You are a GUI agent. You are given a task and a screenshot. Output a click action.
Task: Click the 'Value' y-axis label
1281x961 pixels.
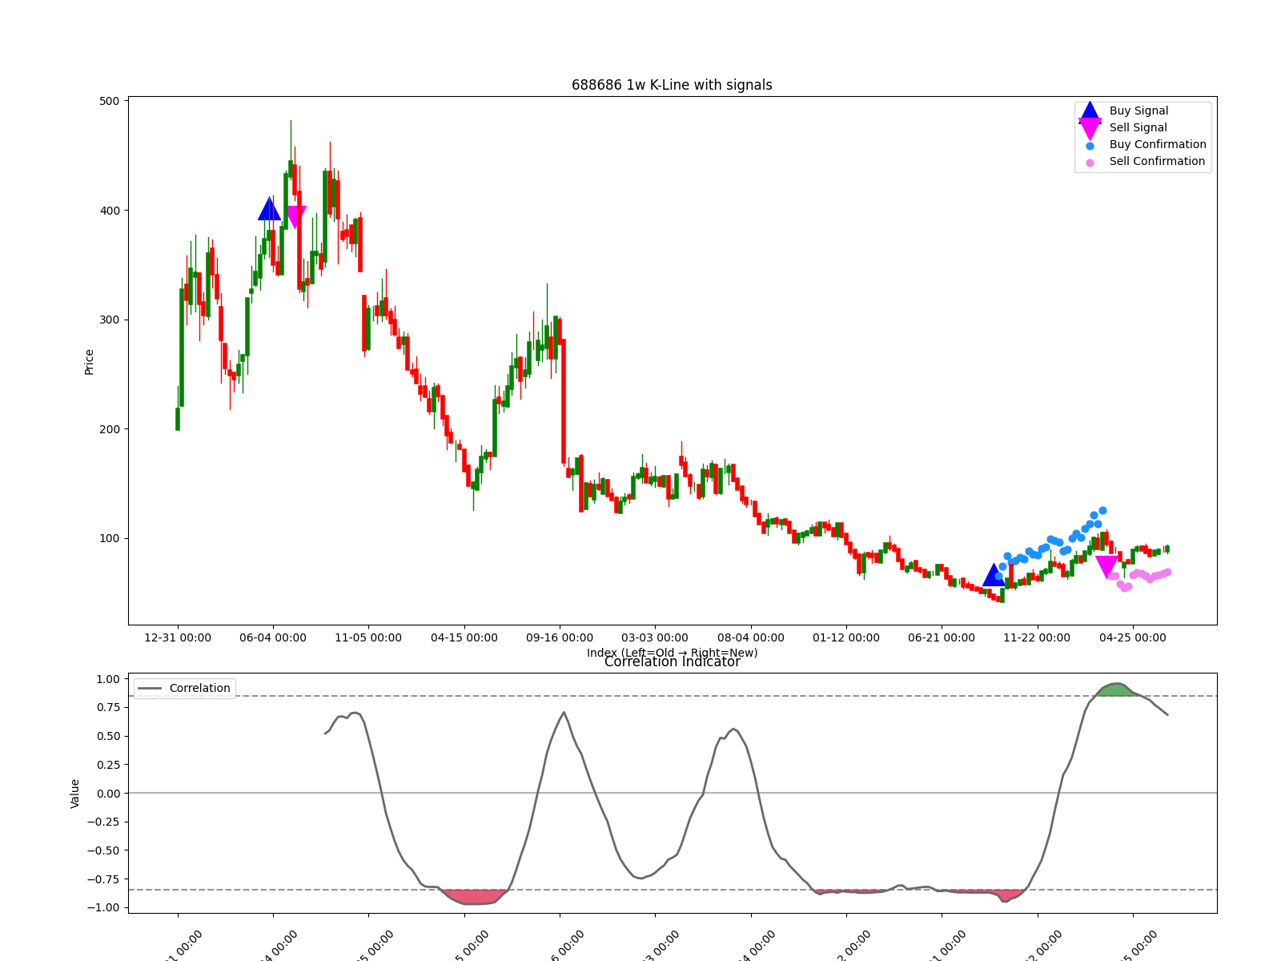point(75,793)
